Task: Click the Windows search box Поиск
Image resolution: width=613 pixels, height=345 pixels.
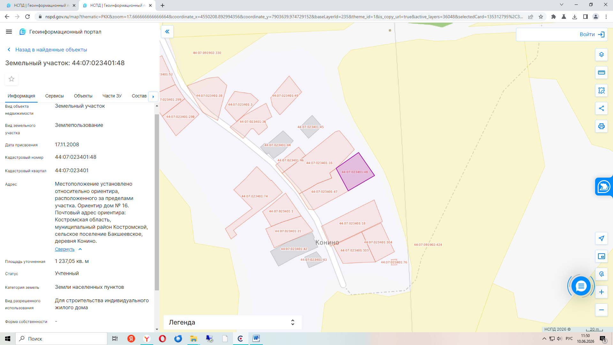Action: click(x=61, y=339)
